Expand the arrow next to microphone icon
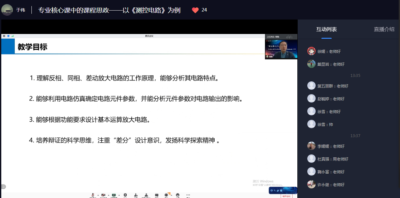 pos(98,195)
